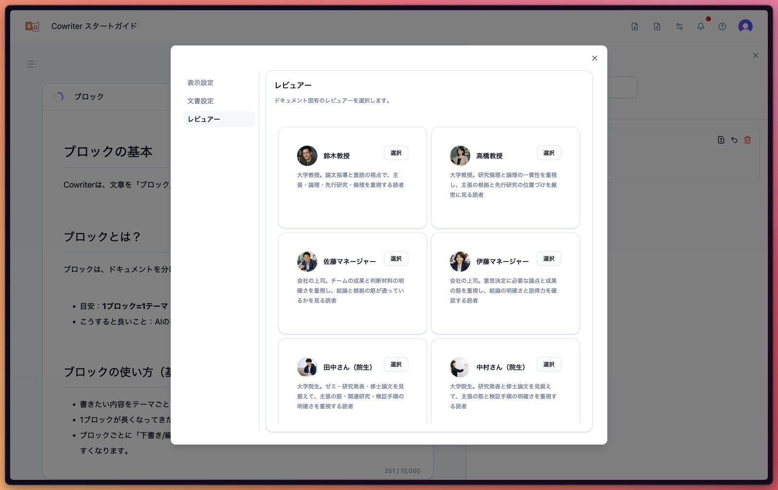Screen dimensions: 778x490
Task: Select 鈴木教授 as a reviewer
Action: [396, 152]
